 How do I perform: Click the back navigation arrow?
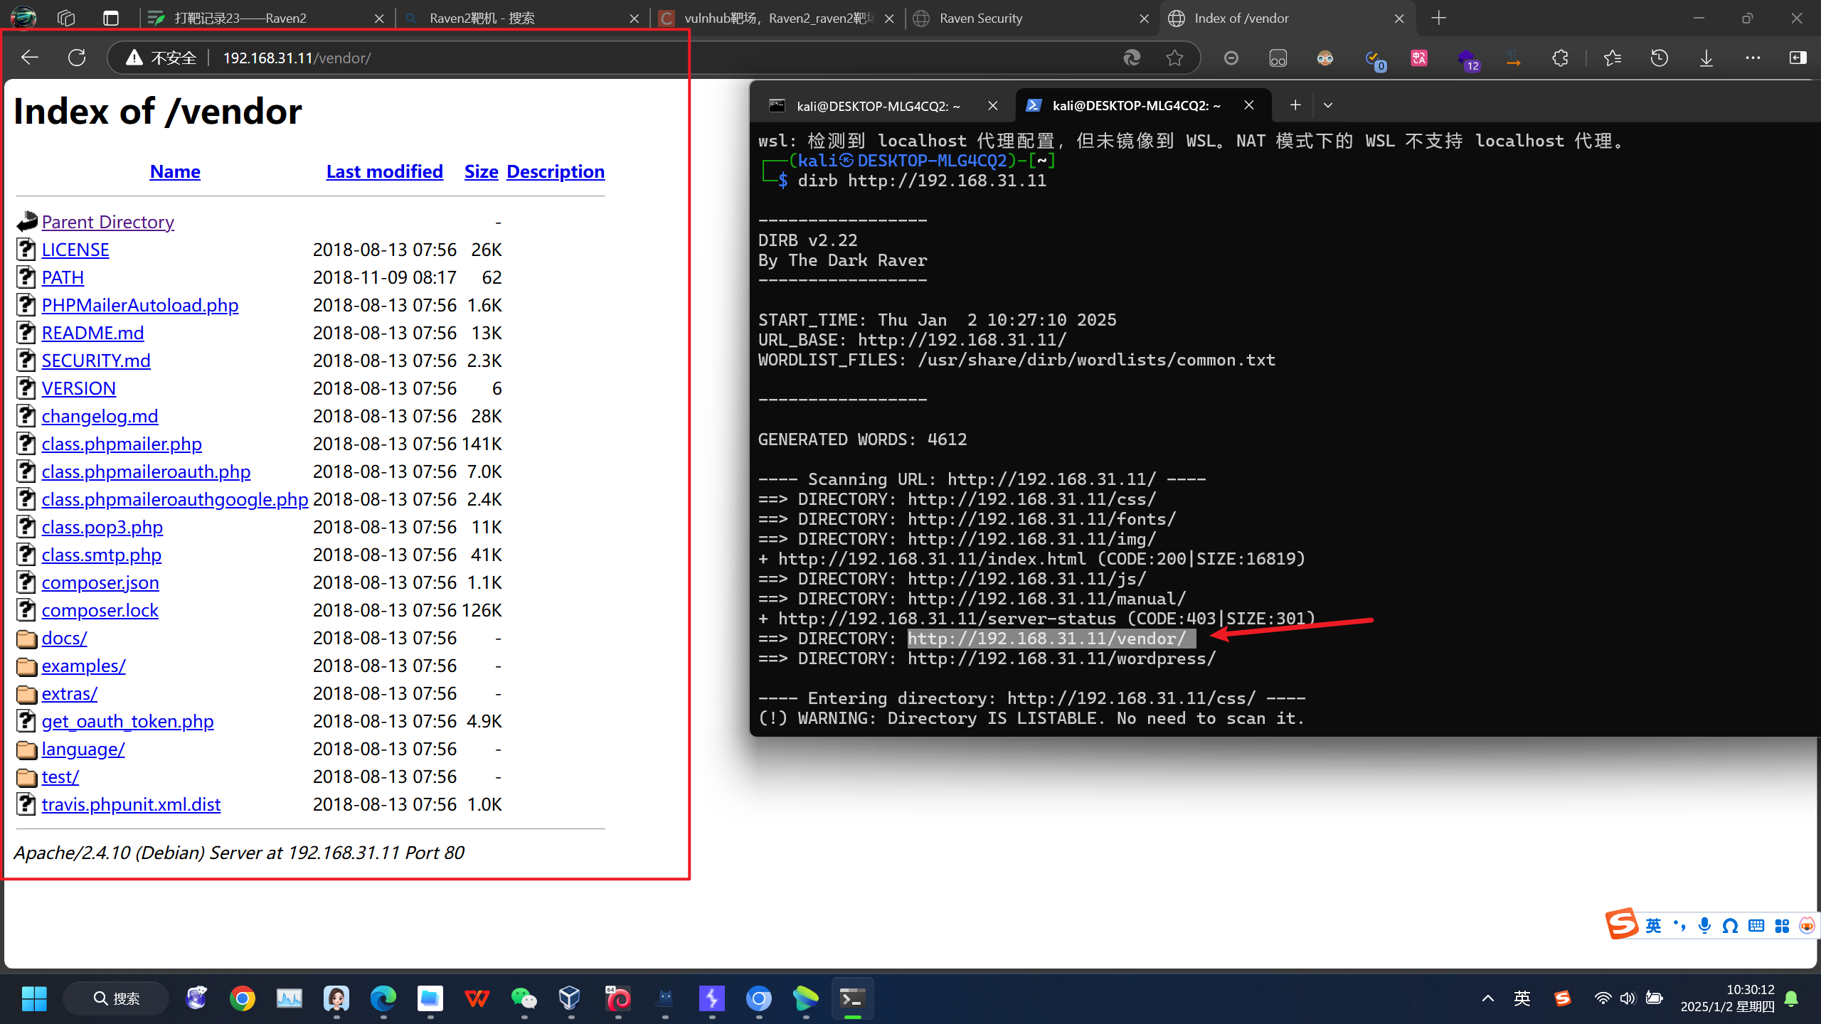[30, 58]
